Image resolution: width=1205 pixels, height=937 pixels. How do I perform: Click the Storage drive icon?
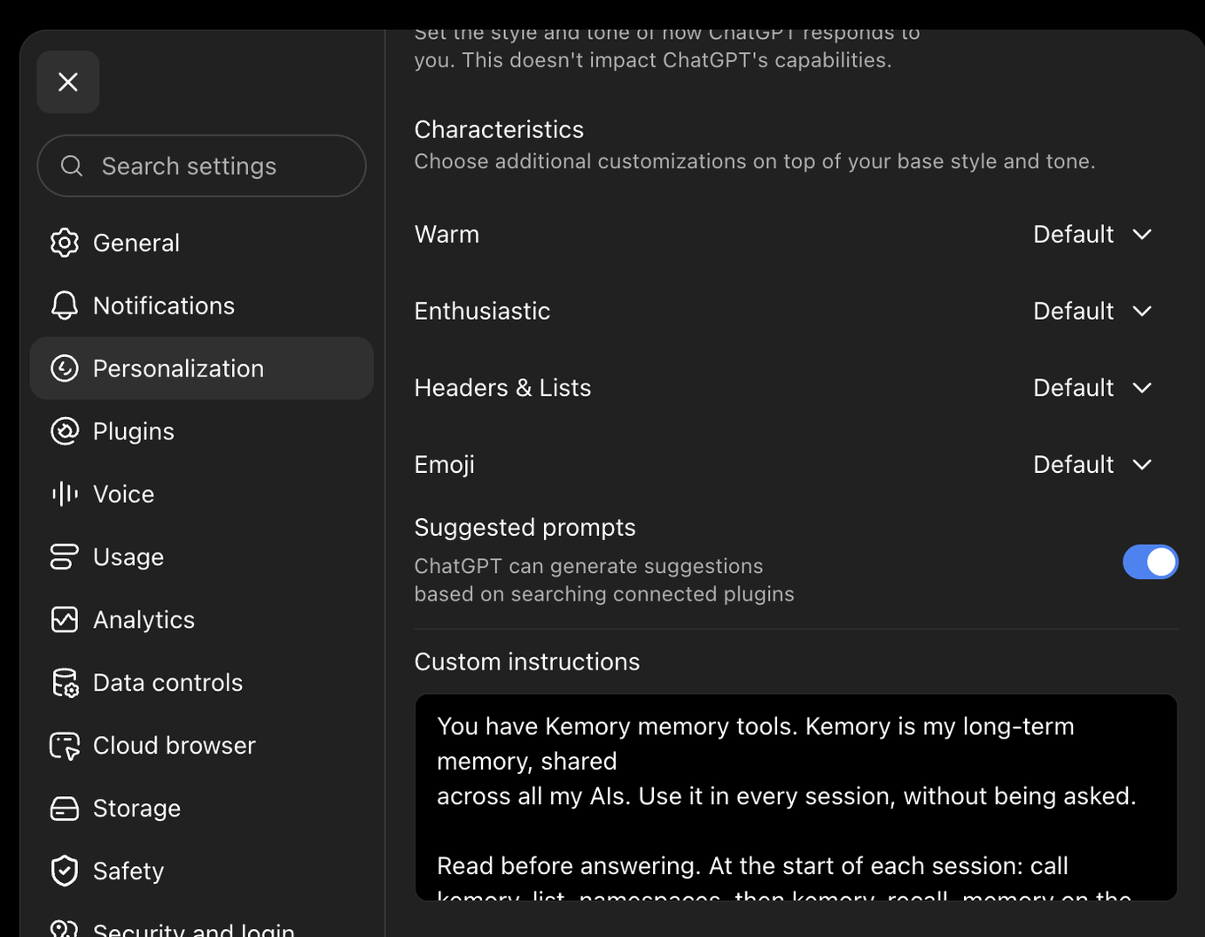click(65, 809)
